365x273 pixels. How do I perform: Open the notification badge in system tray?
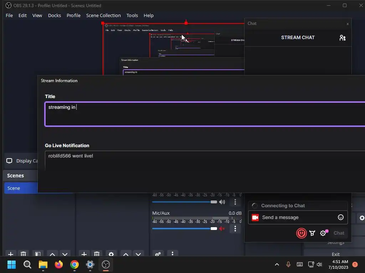pos(355,264)
